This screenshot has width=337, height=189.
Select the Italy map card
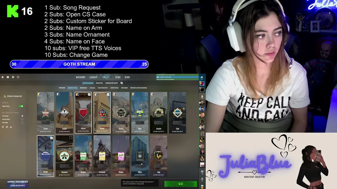tap(159, 156)
